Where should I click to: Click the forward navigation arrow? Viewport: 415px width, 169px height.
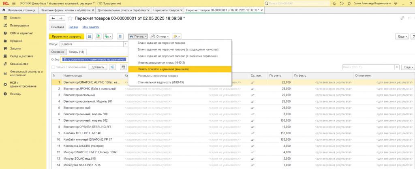point(61,18)
